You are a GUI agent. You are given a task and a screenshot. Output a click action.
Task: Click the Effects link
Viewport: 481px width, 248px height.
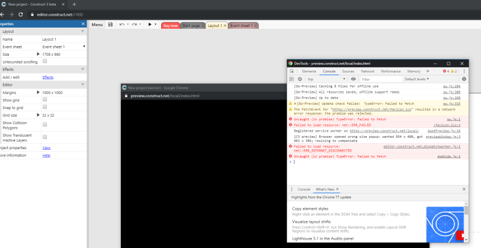[x=48, y=77]
